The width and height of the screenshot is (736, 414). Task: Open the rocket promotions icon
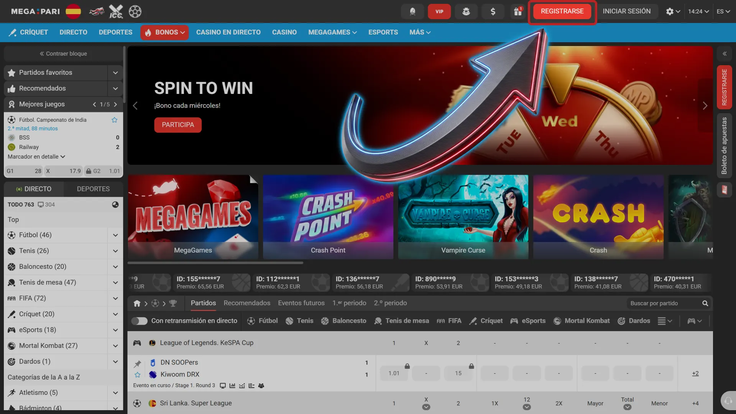[412, 11]
